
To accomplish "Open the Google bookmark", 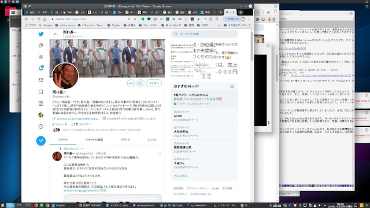I will pos(46,25).
